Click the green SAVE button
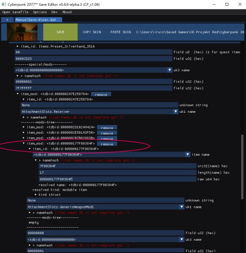The height and width of the screenshot is (253, 246). pos(60,32)
